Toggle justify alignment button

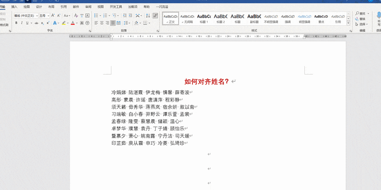tap(113, 23)
